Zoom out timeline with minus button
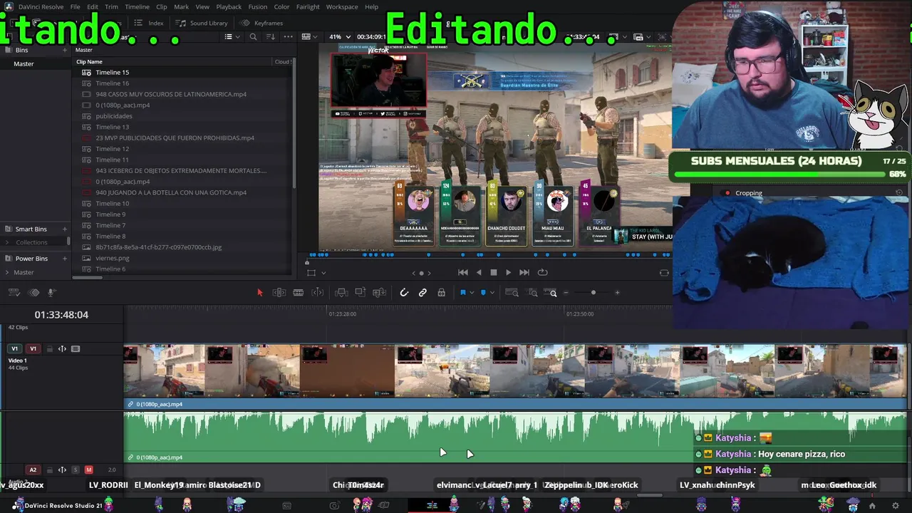912x513 pixels. tap(566, 293)
